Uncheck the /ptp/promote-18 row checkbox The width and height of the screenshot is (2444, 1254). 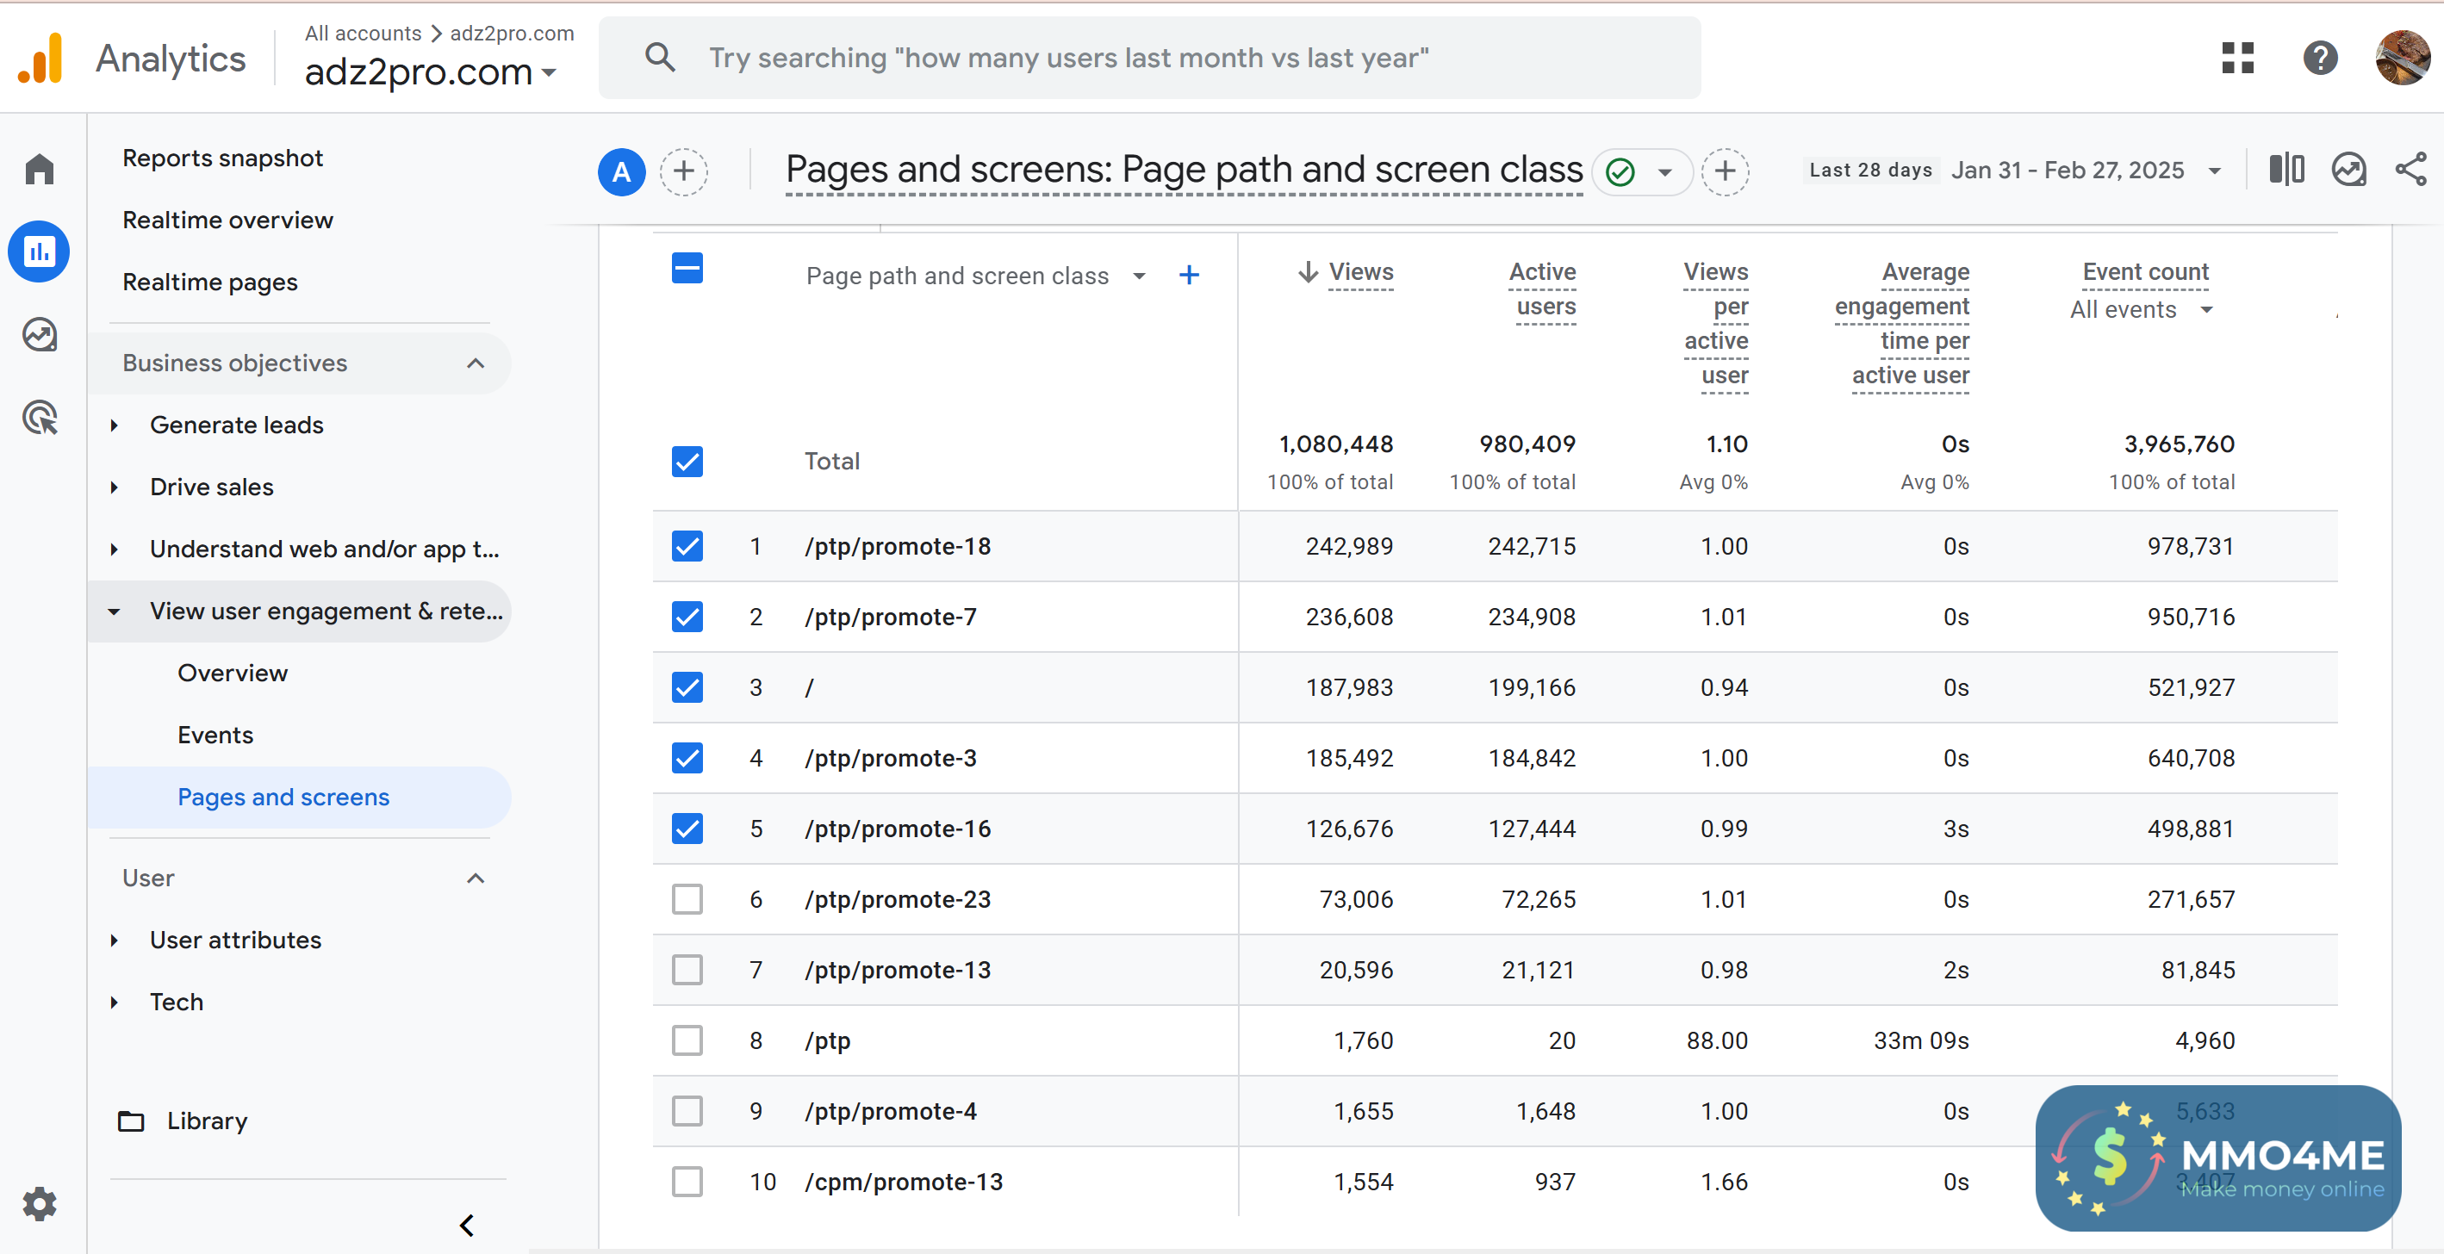(687, 546)
